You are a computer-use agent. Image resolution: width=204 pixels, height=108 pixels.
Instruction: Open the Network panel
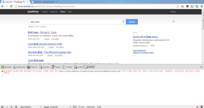(32, 67)
